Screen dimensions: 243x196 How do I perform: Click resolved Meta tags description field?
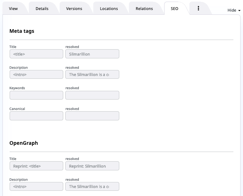coord(92,74)
